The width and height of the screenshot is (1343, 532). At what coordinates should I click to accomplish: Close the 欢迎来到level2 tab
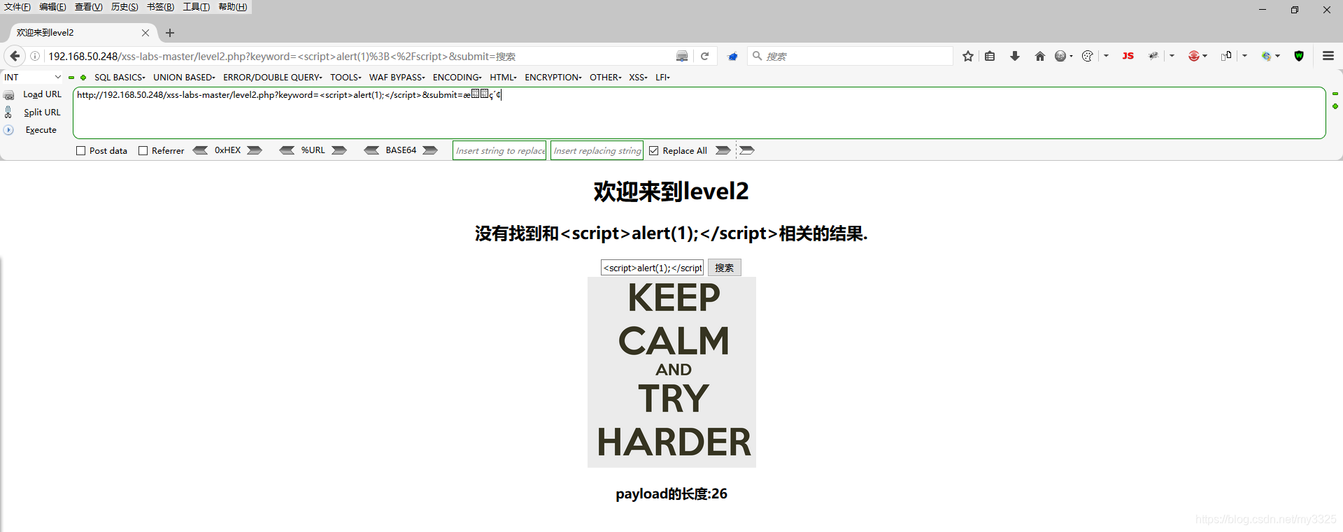[x=145, y=33]
